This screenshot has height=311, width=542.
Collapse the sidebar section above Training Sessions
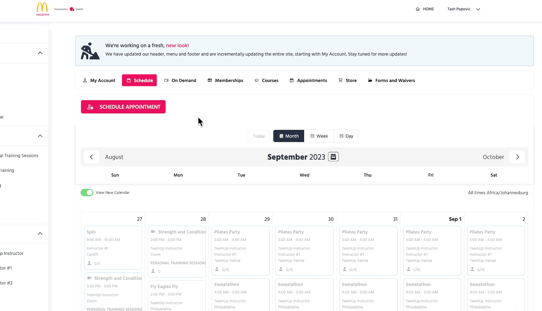coord(40,136)
